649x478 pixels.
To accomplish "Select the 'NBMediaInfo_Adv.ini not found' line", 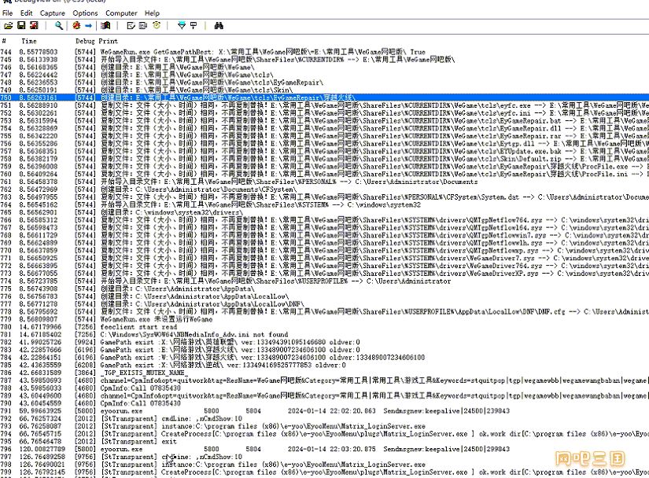I will 324,334.
